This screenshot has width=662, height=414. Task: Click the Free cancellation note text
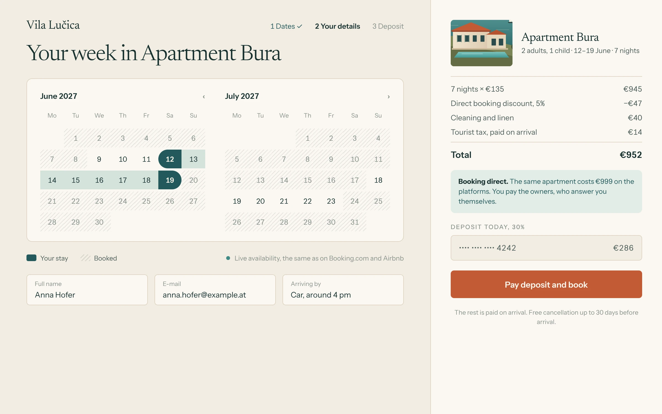[546, 317]
